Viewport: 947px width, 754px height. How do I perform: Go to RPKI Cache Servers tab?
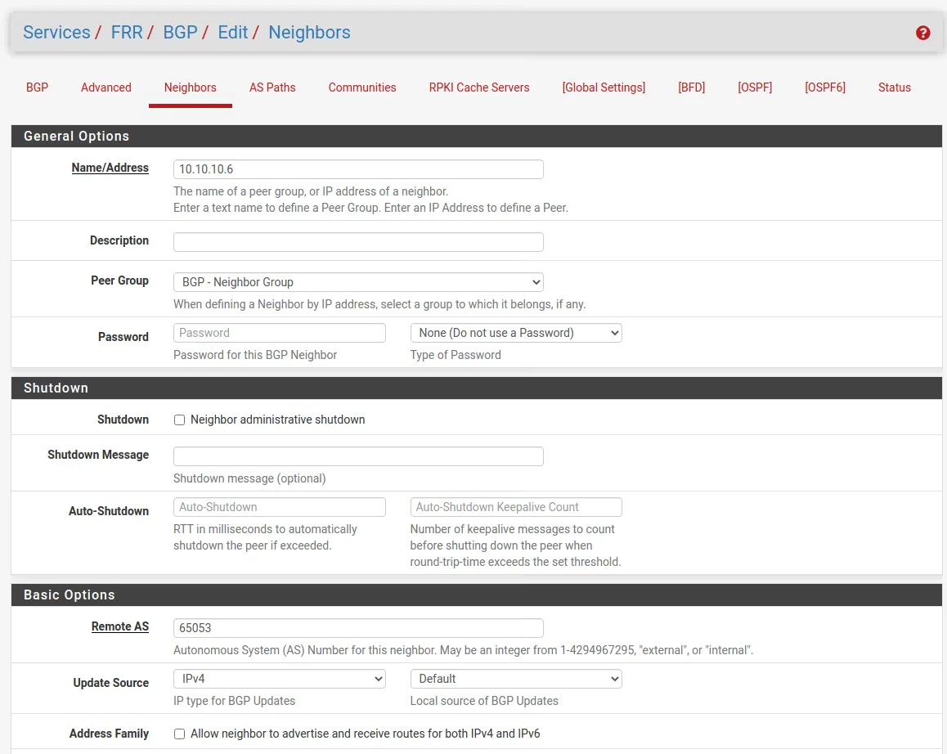pyautogui.click(x=479, y=88)
